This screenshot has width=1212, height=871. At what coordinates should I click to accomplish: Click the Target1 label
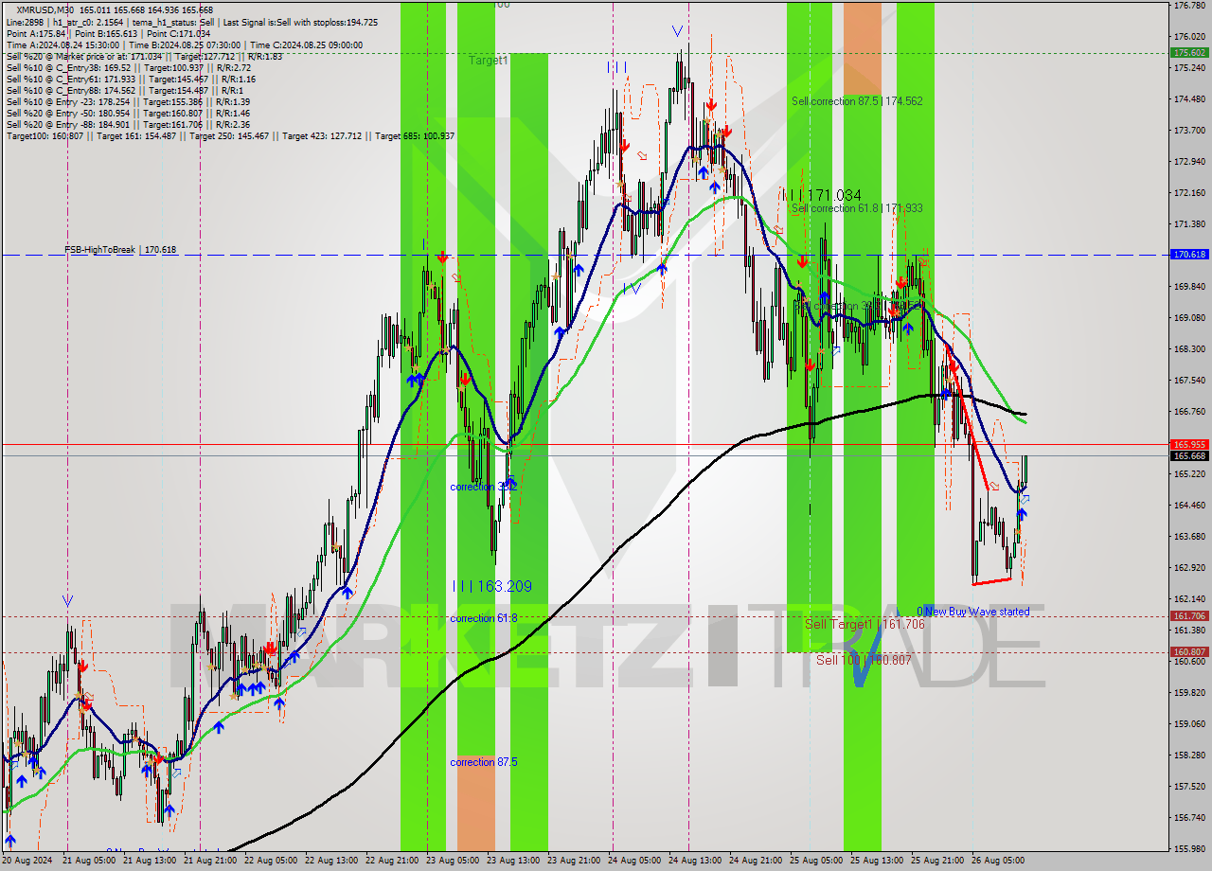(489, 60)
